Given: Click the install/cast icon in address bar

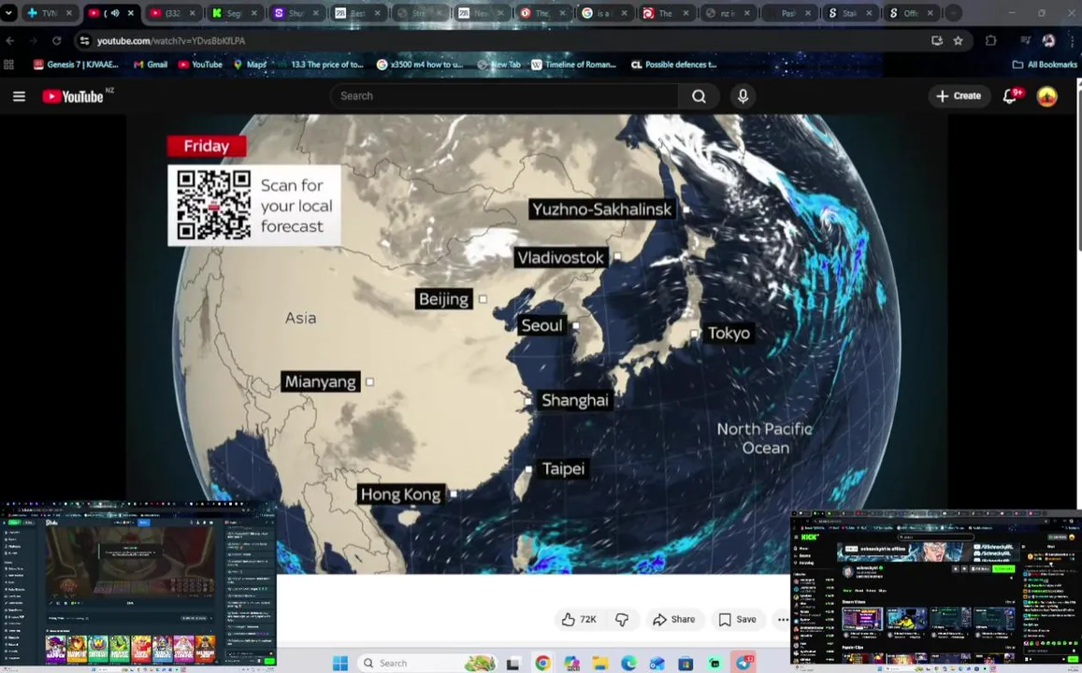Looking at the screenshot, I should (936, 41).
